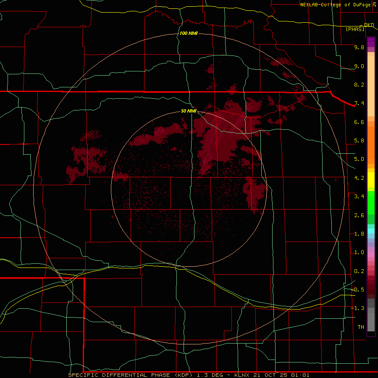Click the peach color band in the legend
This screenshot has width=378, height=378.
pos(371,84)
